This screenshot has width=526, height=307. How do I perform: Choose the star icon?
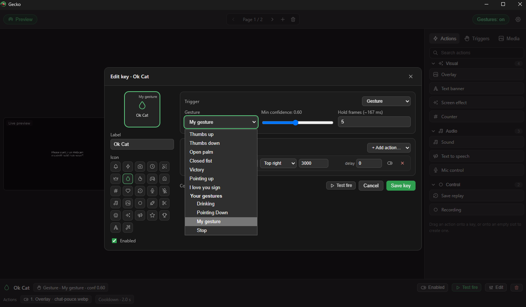152,215
